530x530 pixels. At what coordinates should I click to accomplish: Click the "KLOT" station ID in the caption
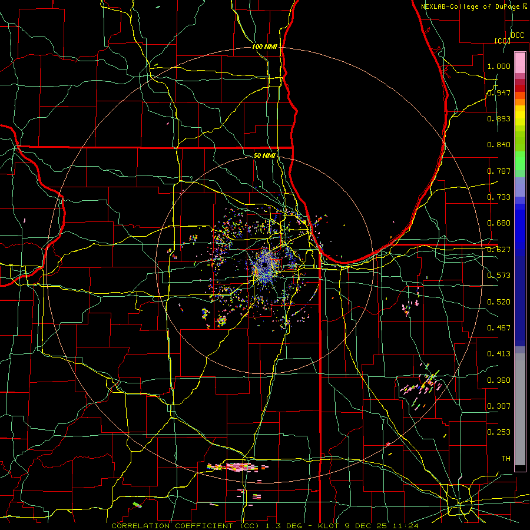(x=329, y=526)
